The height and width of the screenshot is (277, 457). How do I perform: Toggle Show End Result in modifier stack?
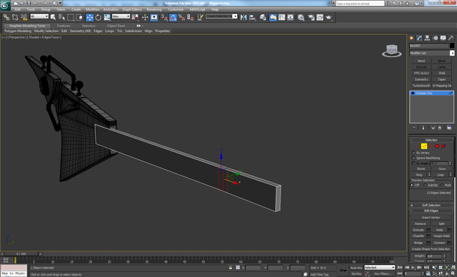tap(423, 128)
